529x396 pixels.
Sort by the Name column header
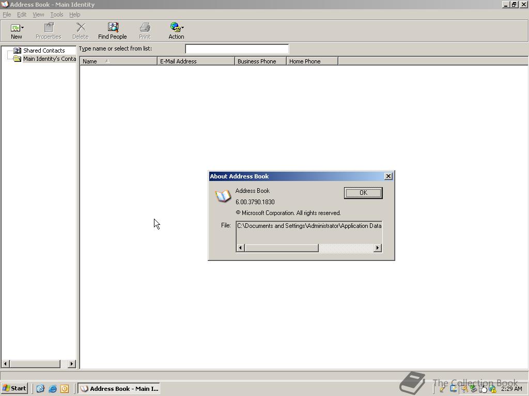pos(118,61)
